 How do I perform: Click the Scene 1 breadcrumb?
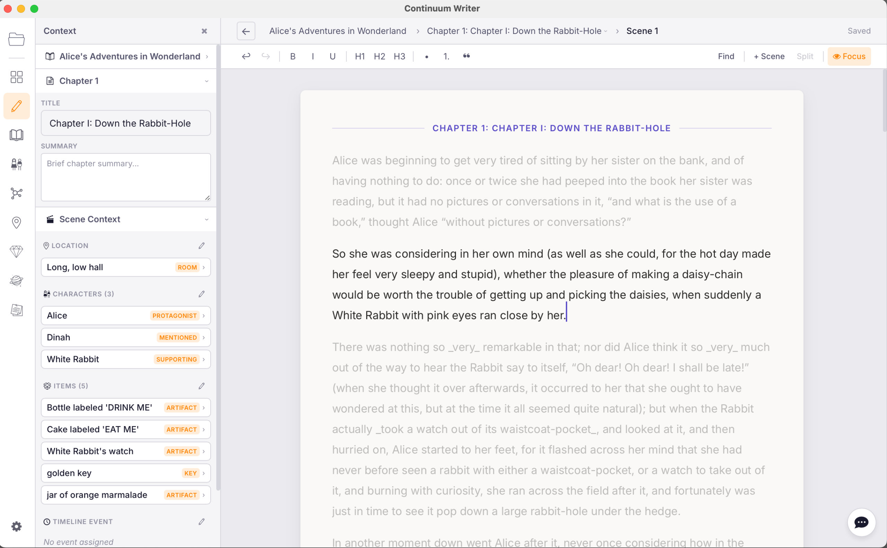pyautogui.click(x=642, y=31)
